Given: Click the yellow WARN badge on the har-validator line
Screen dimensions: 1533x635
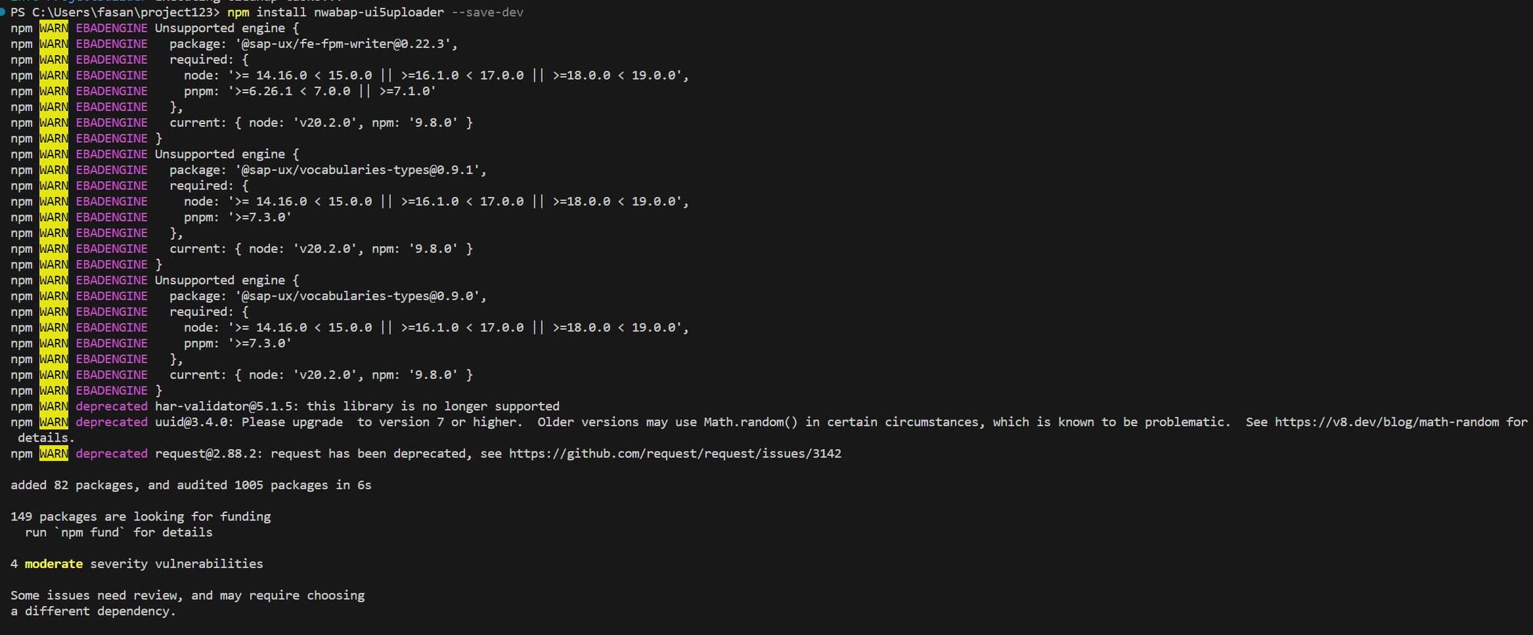Looking at the screenshot, I should 53,406.
